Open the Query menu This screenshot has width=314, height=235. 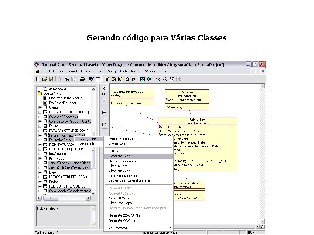[112, 71]
